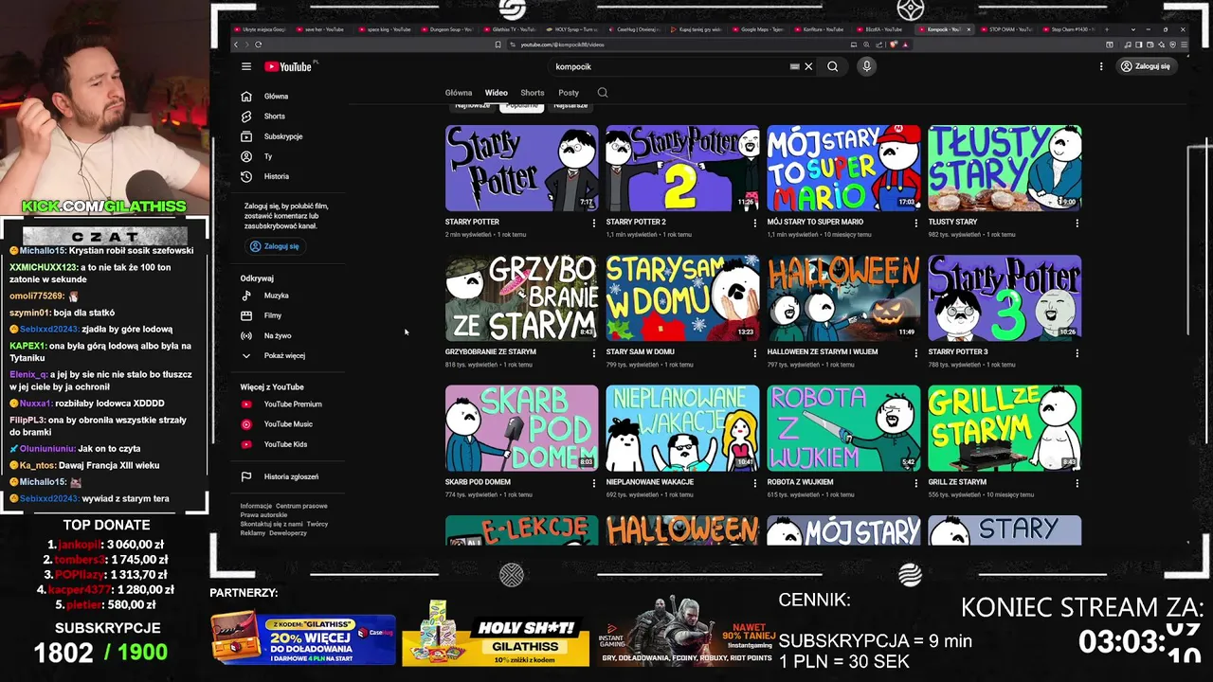Open options menu for HALLOWEEN ZE STARYM I WUJEM
This screenshot has height=682, width=1213.
[x=915, y=352]
